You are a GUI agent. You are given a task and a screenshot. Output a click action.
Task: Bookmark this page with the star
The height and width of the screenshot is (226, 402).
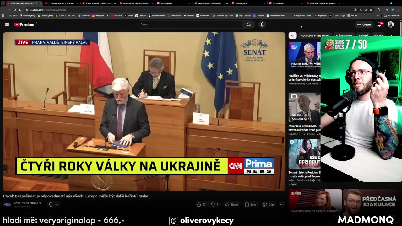(x=371, y=10)
